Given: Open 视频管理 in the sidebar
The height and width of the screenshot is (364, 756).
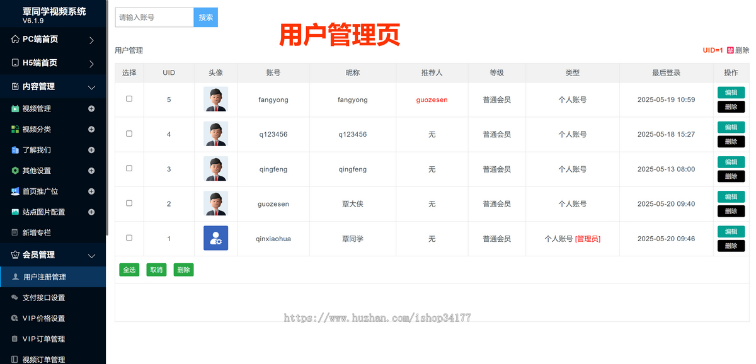Looking at the screenshot, I should click(x=37, y=108).
